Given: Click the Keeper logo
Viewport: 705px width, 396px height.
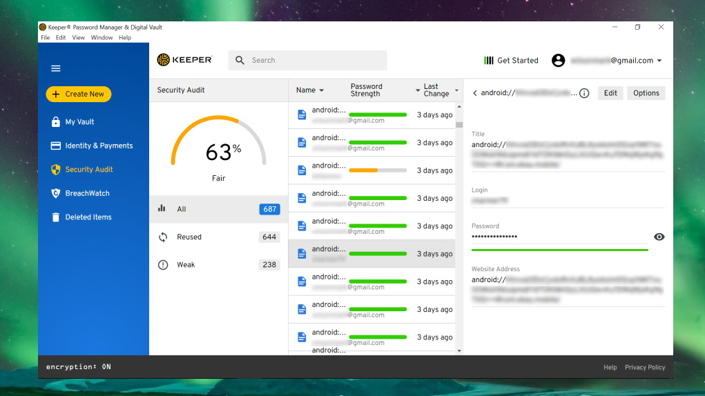Looking at the screenshot, I should 184,60.
